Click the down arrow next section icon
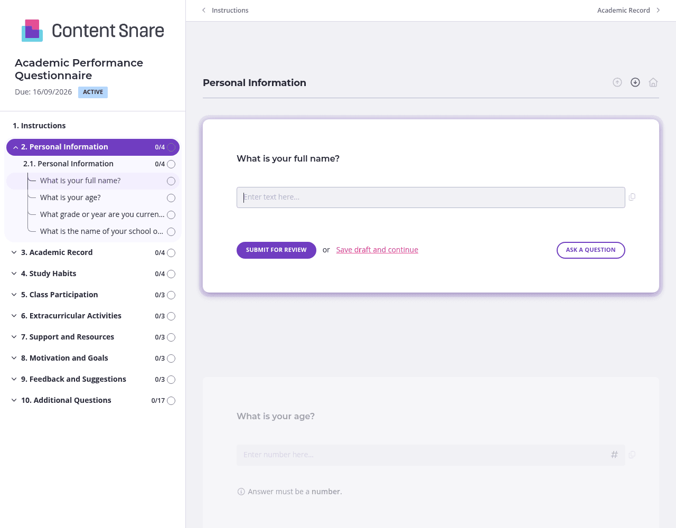Viewport: 676px width, 528px height. pos(635,82)
